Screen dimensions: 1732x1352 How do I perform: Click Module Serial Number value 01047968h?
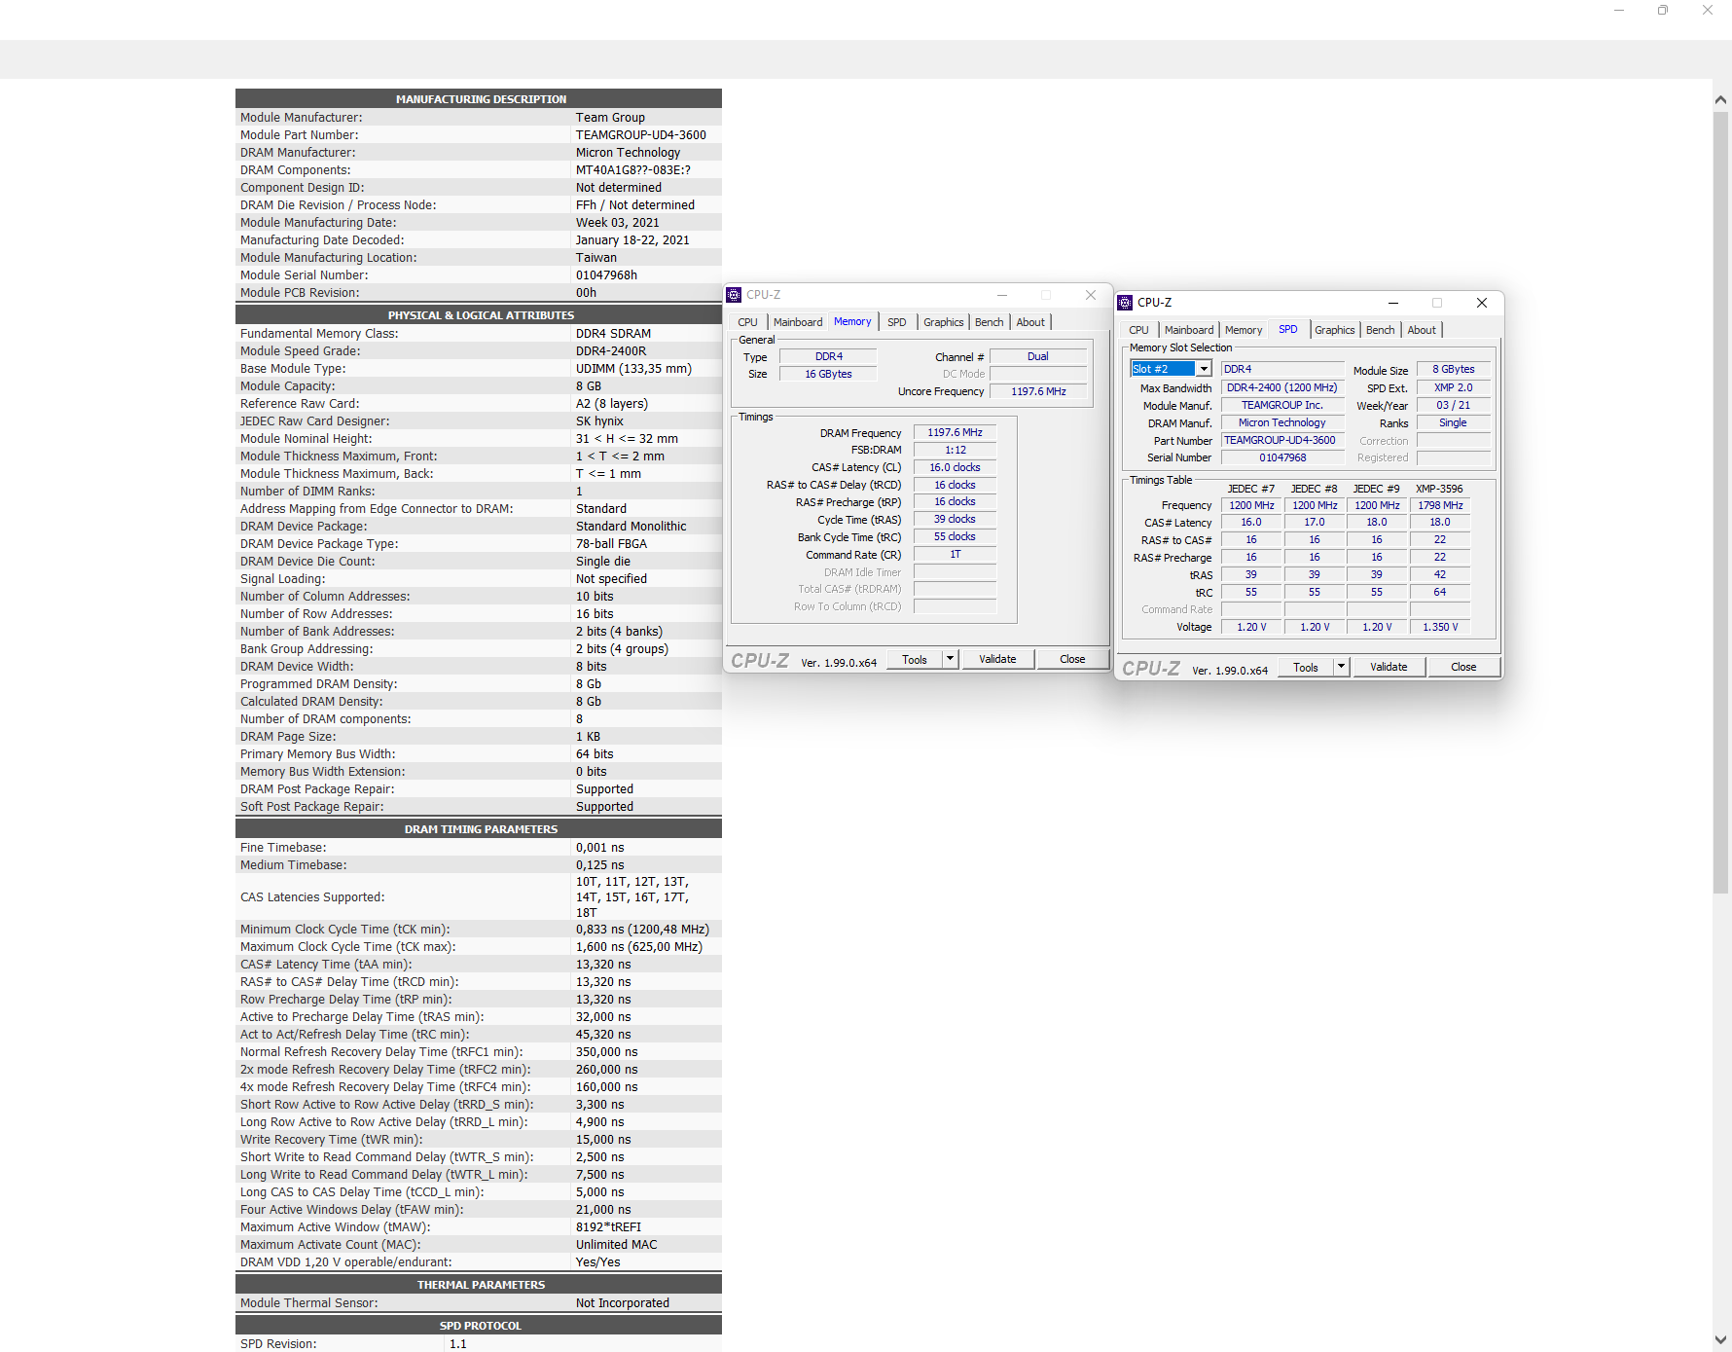click(606, 275)
